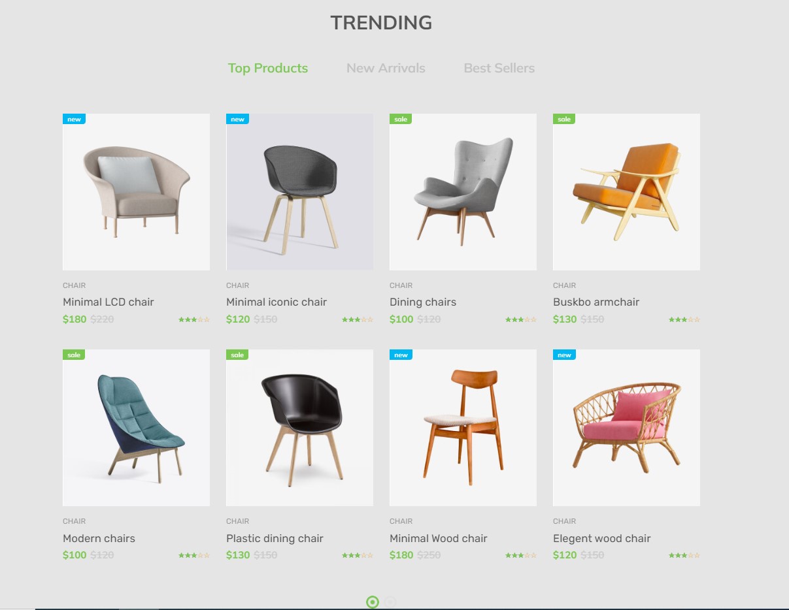View the orange Buskbo armchair image
Screen dimensions: 789x610
626,192
